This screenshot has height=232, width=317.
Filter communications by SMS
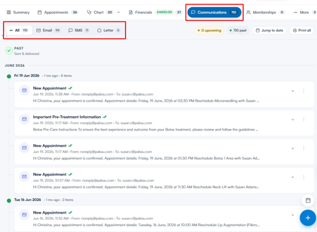click(x=78, y=31)
